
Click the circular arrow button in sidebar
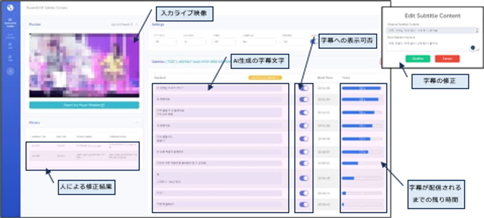(x=10, y=71)
